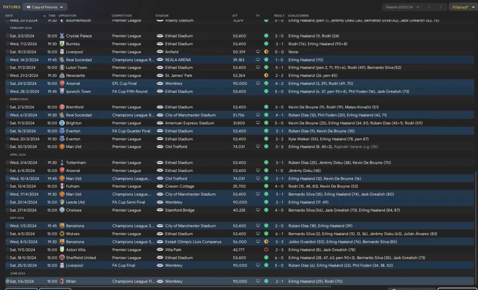
Task: Click the Raphaël Varane o.g. (35) scorer entry
Action: pos(356,147)
